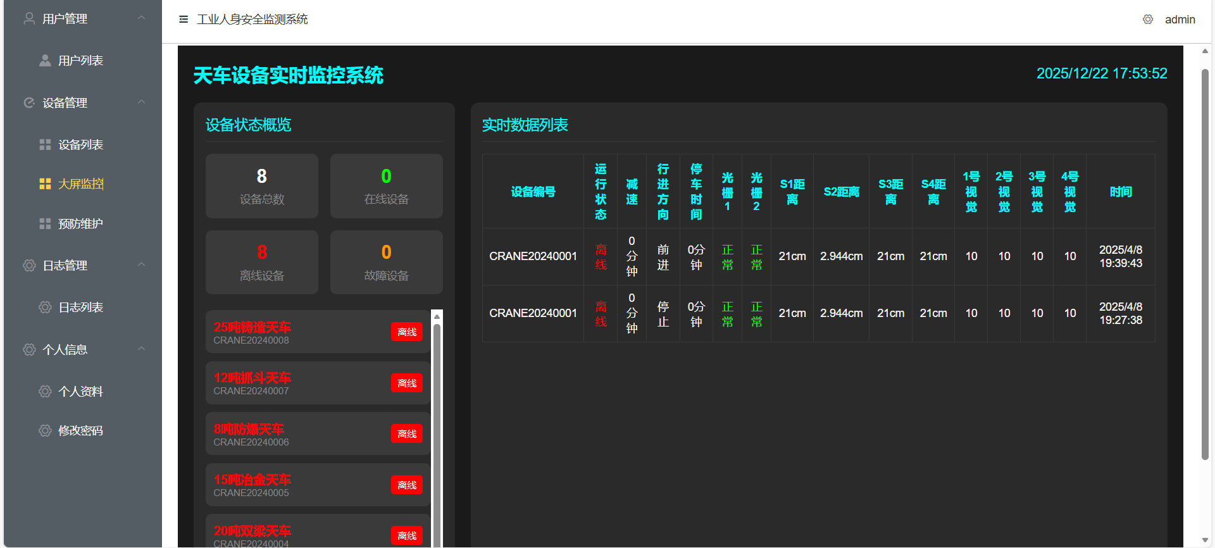1215x548 pixels.
Task: Collapse the 日志管理 menu chevron
Action: [x=142, y=265]
